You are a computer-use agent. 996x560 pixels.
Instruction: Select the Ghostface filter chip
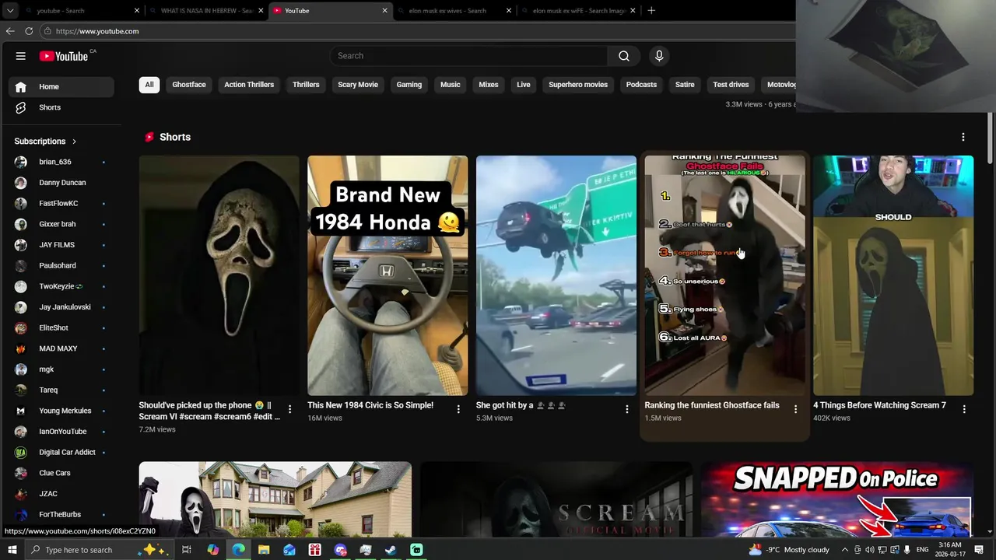coord(189,85)
